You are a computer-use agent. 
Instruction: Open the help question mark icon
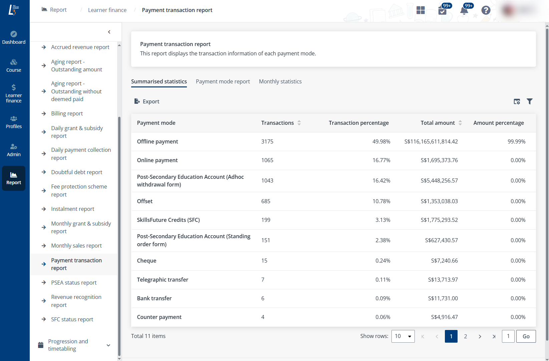point(486,10)
